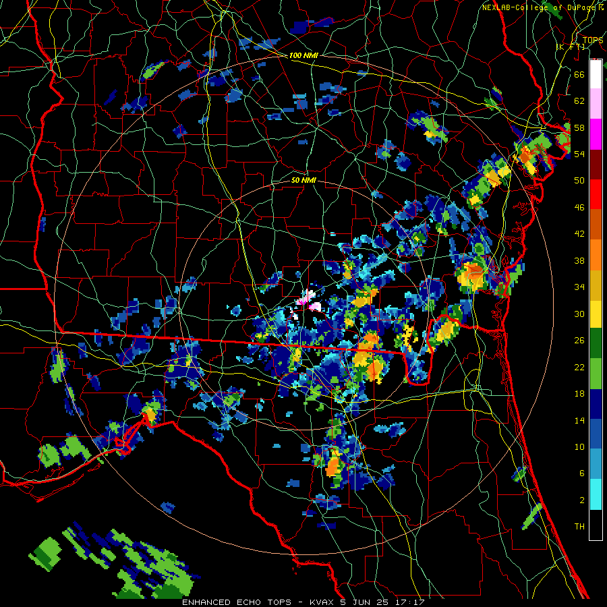Click the legend value 66

[579, 74]
